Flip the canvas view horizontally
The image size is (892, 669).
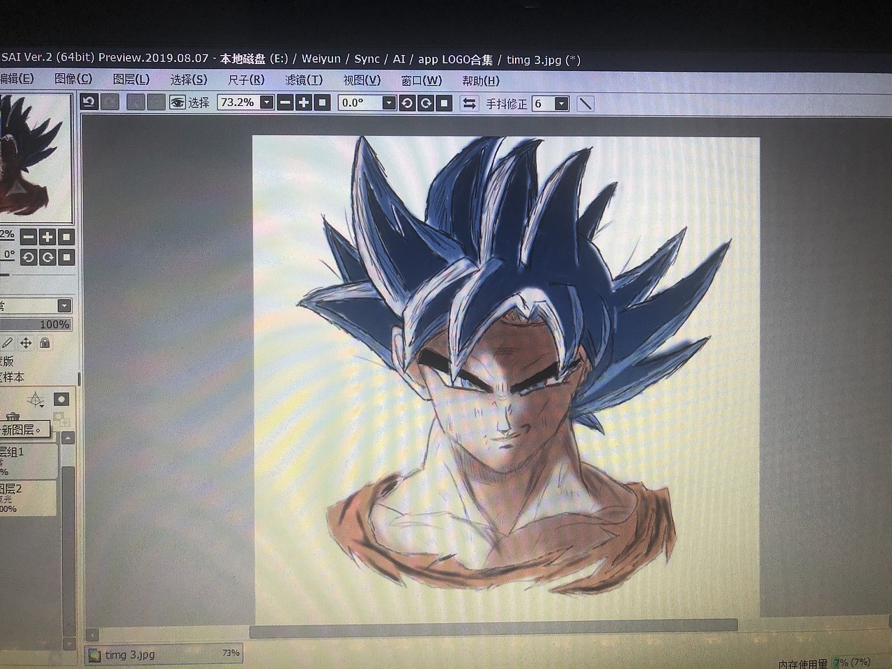tap(469, 103)
